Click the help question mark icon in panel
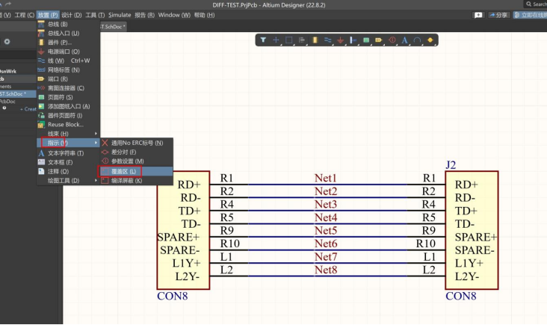547x325 pixels. [4, 108]
